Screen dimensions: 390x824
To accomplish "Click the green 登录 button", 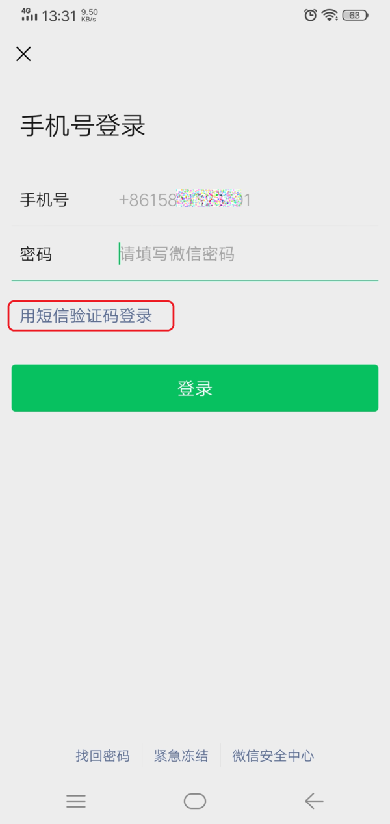I will click(195, 388).
